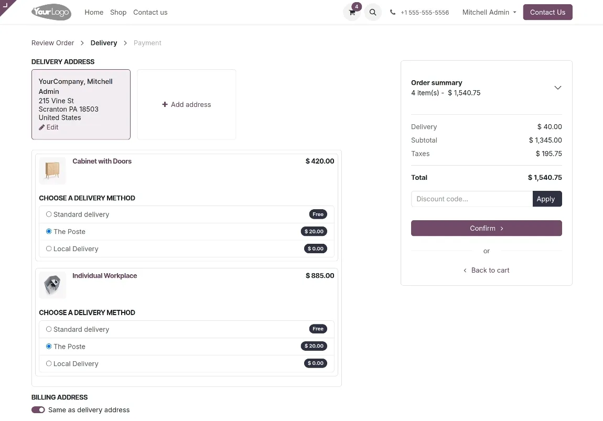Open the Mitchell Admin user dropdown
The width and height of the screenshot is (603, 421).
tap(489, 13)
